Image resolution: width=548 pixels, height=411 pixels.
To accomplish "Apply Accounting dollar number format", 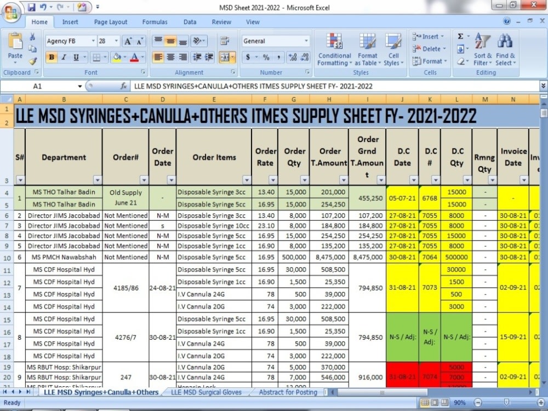I will (x=248, y=58).
